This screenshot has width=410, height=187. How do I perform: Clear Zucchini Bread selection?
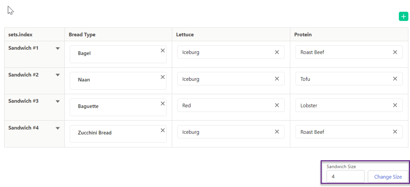[163, 130]
